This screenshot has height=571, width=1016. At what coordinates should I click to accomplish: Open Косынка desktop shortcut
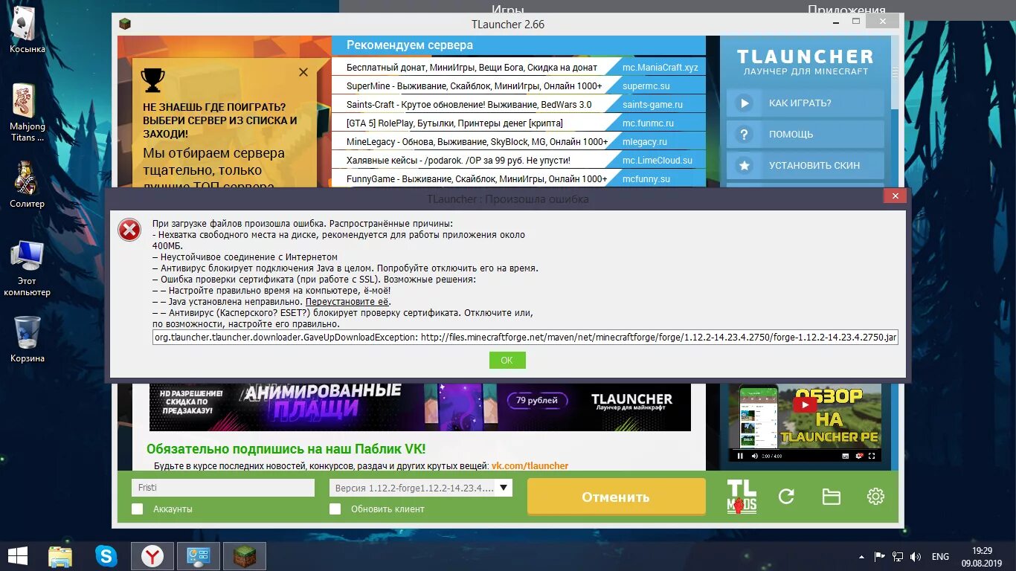click(27, 30)
